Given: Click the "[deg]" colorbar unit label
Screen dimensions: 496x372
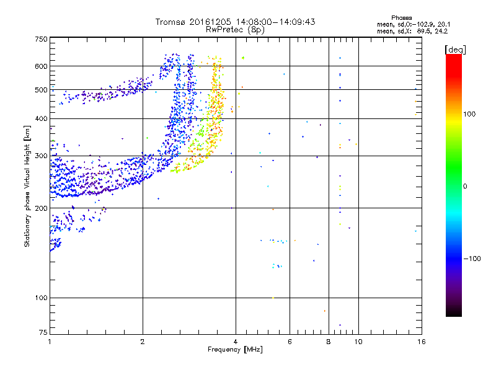Looking at the screenshot, I should (x=456, y=50).
